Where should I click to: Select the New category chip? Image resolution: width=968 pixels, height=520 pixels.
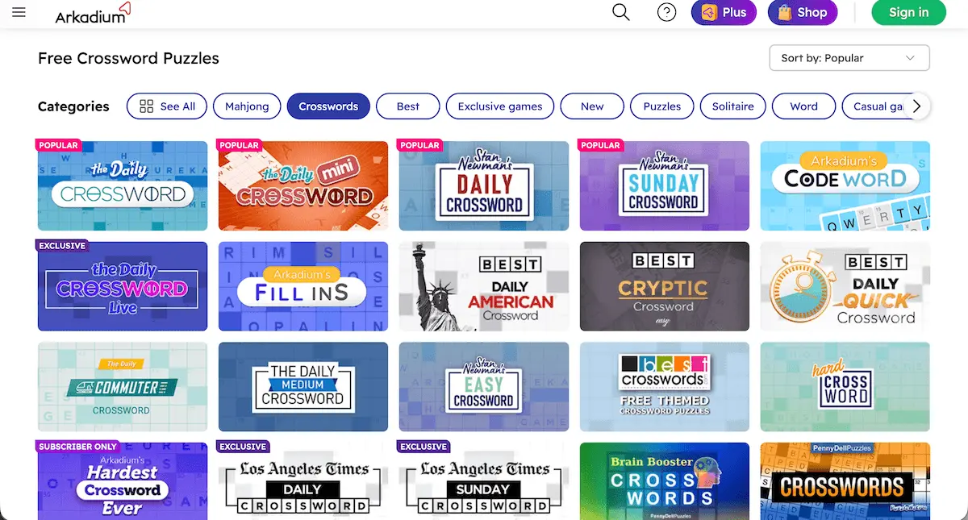pos(592,106)
